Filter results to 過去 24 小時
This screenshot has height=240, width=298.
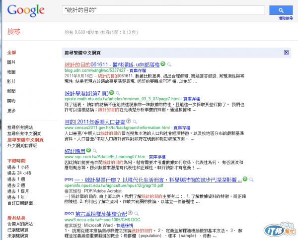(19, 173)
